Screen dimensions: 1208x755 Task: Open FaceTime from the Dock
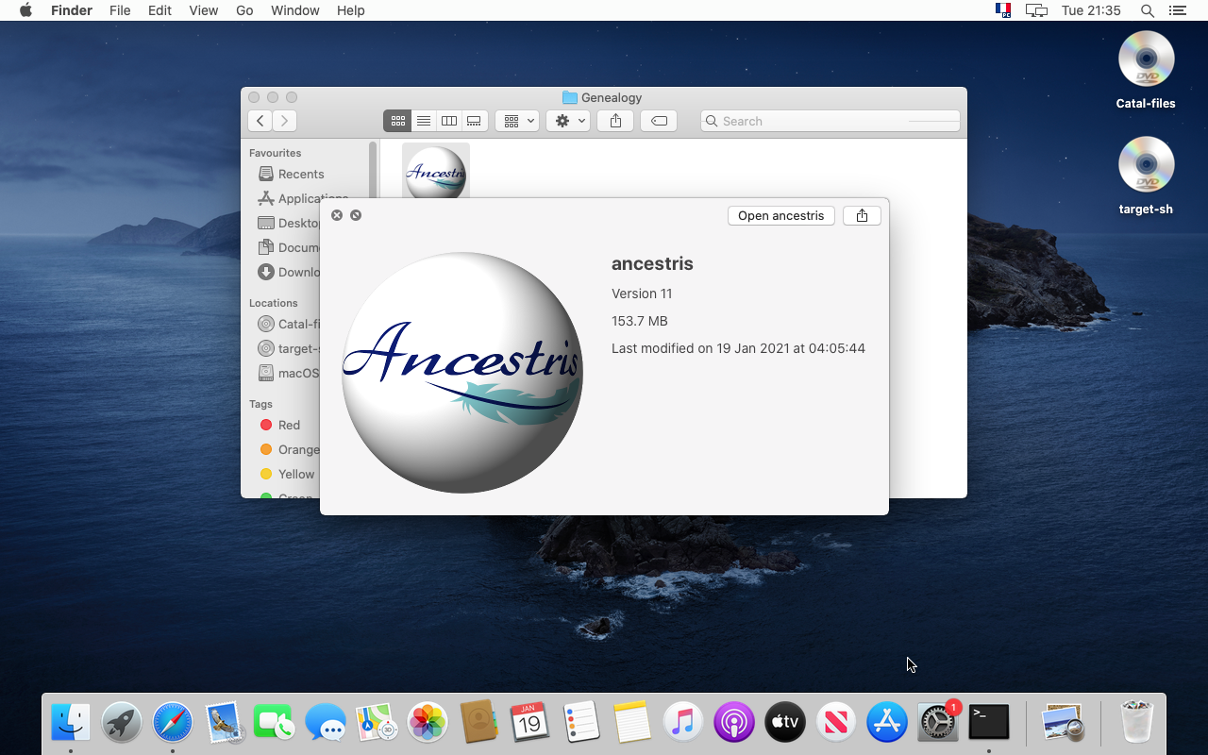point(275,723)
